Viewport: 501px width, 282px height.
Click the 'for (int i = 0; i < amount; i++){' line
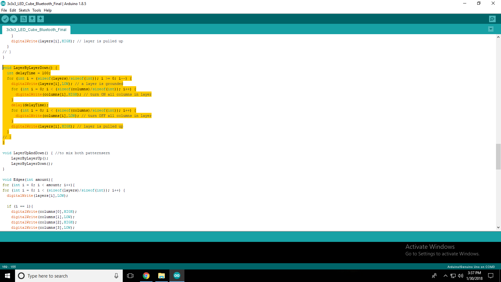click(x=39, y=185)
